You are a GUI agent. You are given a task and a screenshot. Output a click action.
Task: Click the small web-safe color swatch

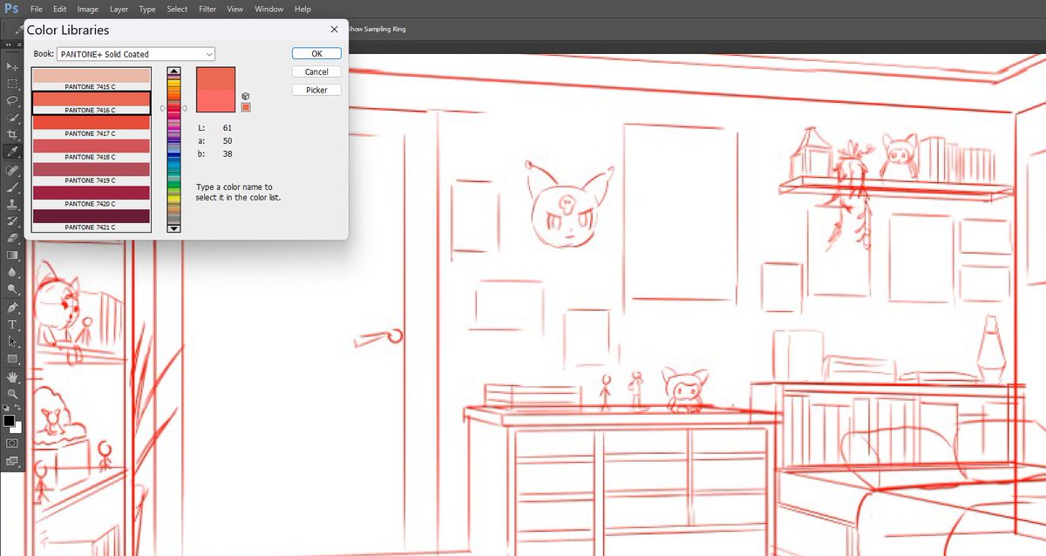click(246, 107)
